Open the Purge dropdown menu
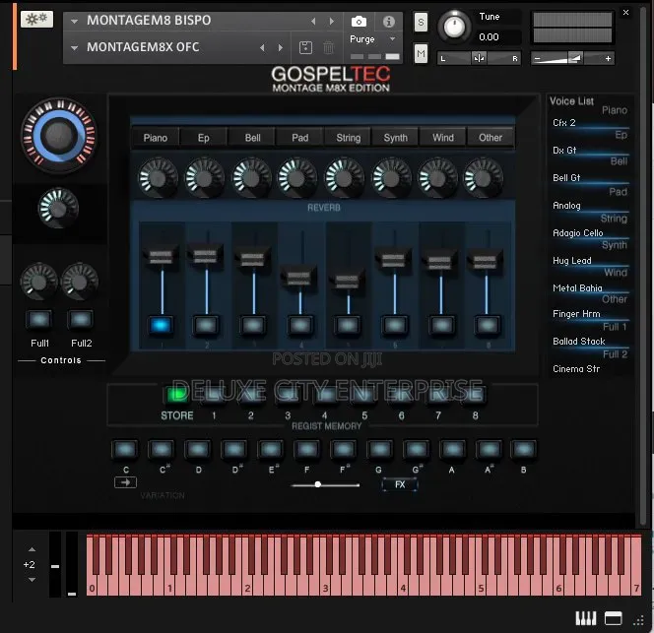Viewport: 654px width, 633px height. [x=372, y=39]
